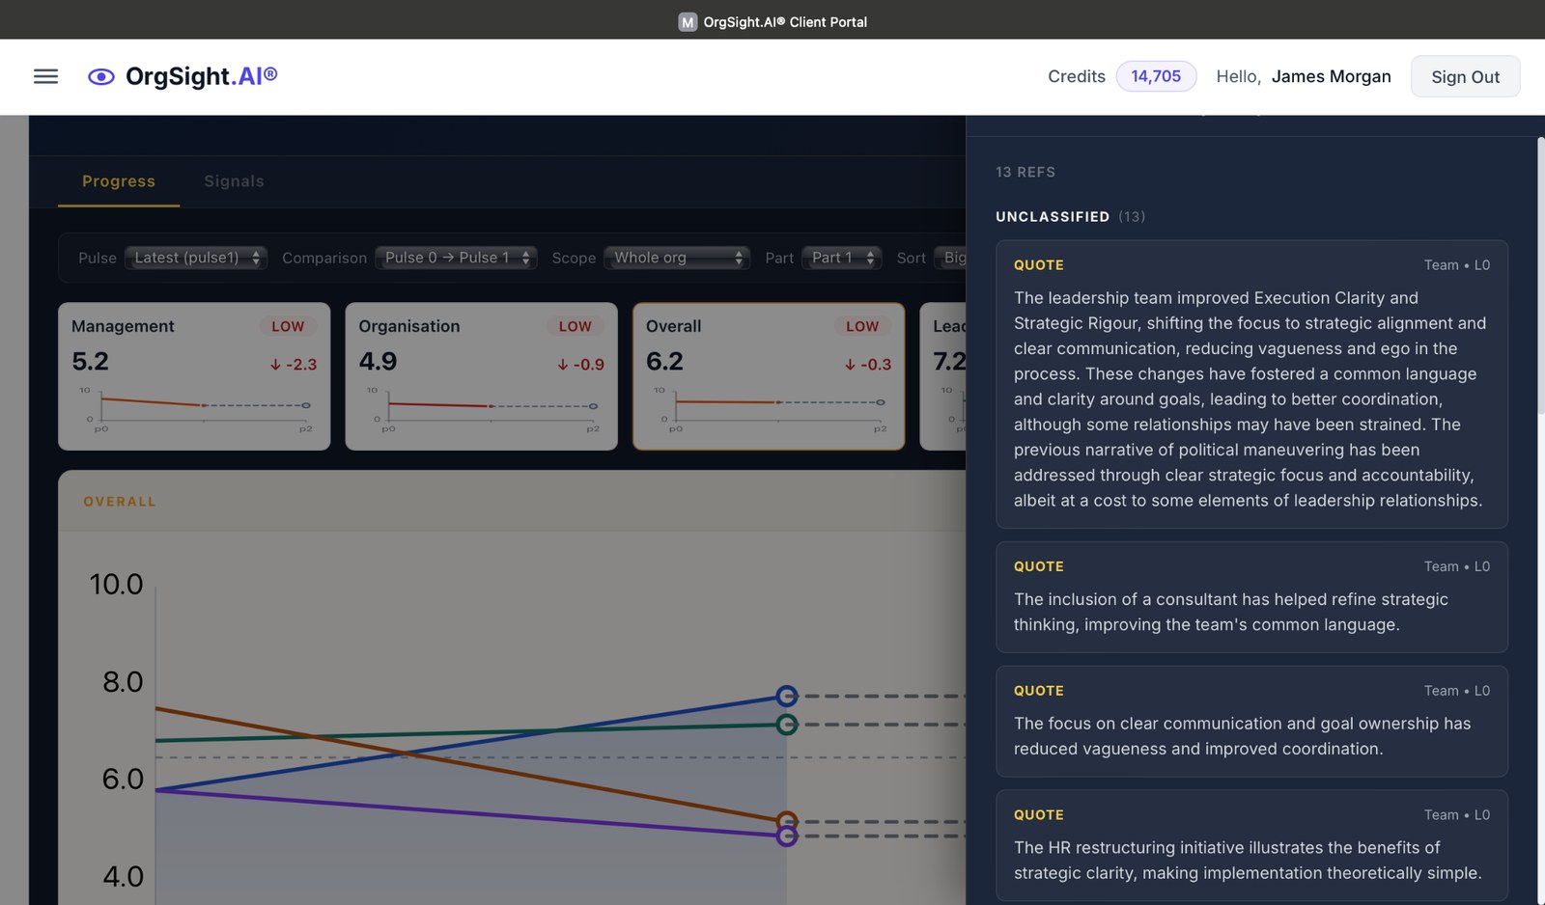Click the references panel scrollbar

click(1540, 280)
